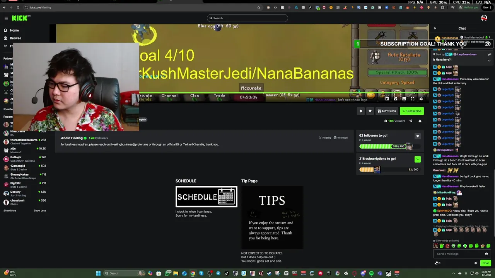Open the TIPS panel image
This screenshot has height=278, width=495.
point(272,217)
